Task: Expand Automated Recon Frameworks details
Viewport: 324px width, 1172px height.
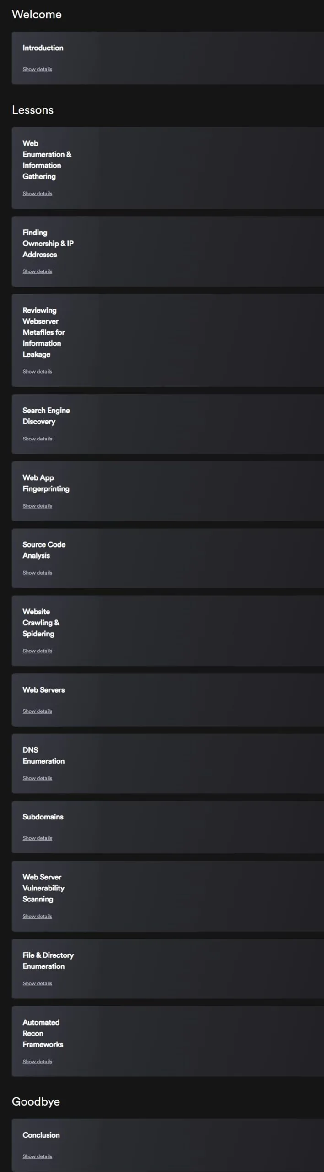Action: [x=38, y=1062]
